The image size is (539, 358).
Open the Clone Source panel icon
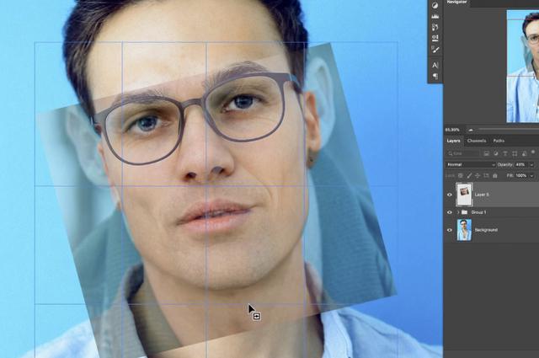click(435, 38)
